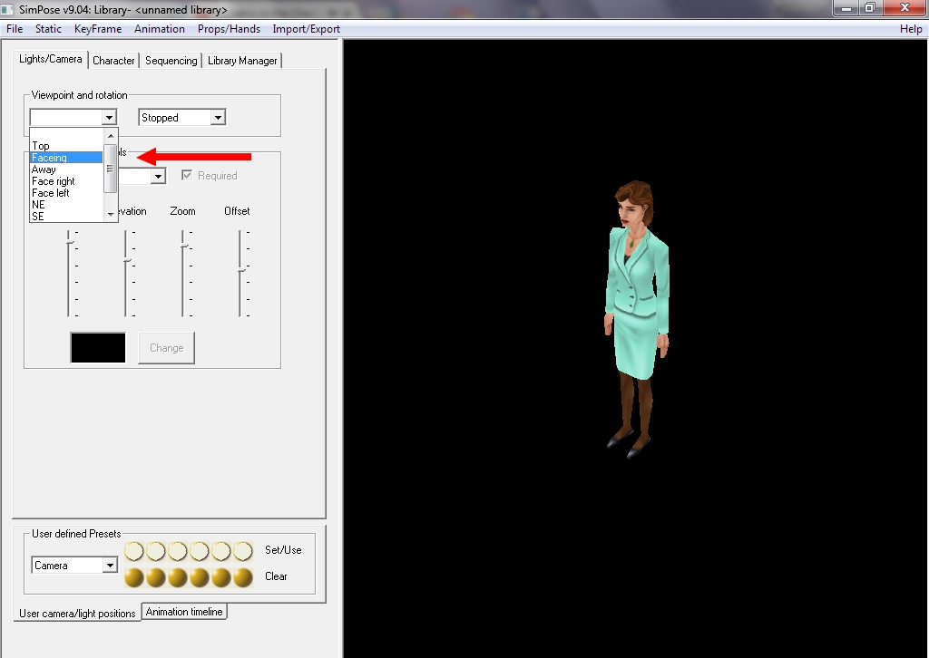This screenshot has width=929, height=658.
Task: Switch to the Animation timeline tab
Action: click(x=184, y=612)
